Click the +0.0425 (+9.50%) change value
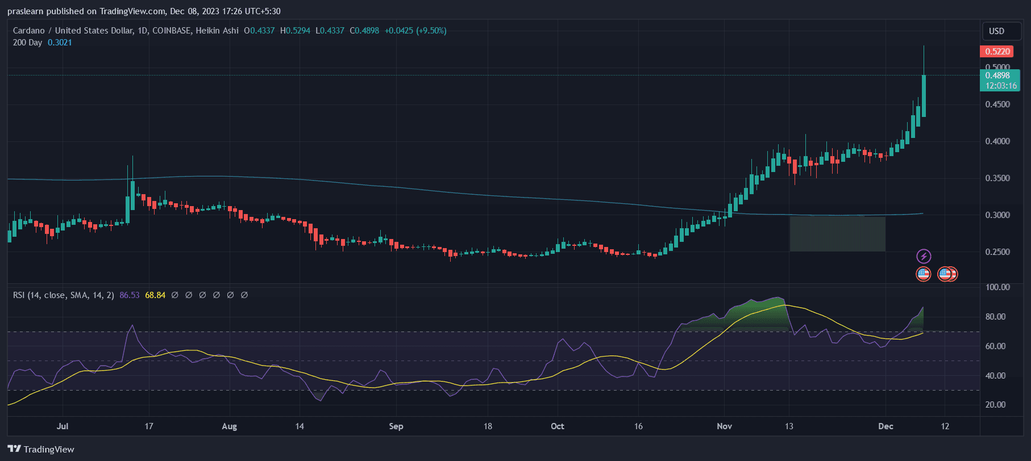The width and height of the screenshot is (1031, 461). [415, 31]
